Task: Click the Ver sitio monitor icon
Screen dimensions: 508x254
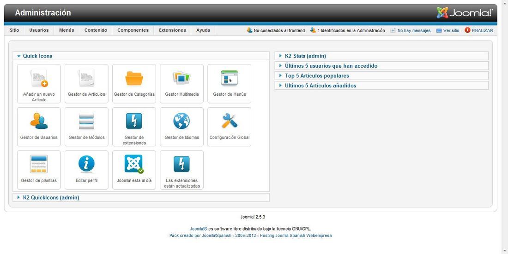Action: pos(439,31)
